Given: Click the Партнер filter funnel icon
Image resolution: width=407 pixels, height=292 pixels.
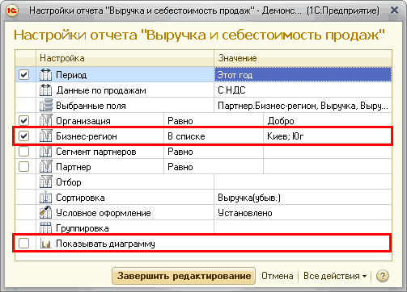Looking at the screenshot, I should 45,167.
